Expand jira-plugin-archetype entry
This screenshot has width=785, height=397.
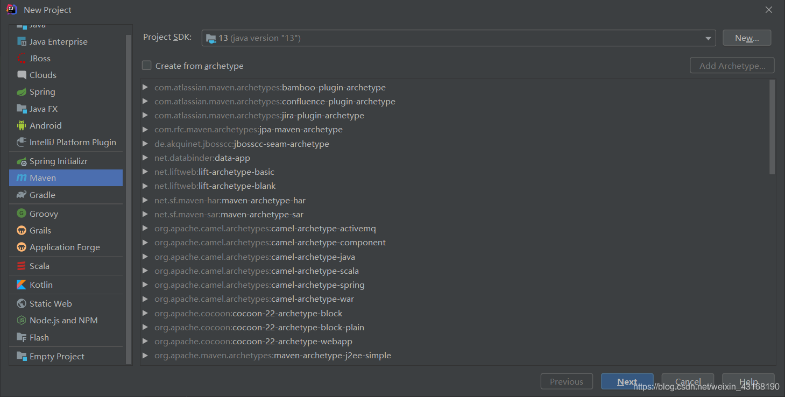[x=145, y=115]
